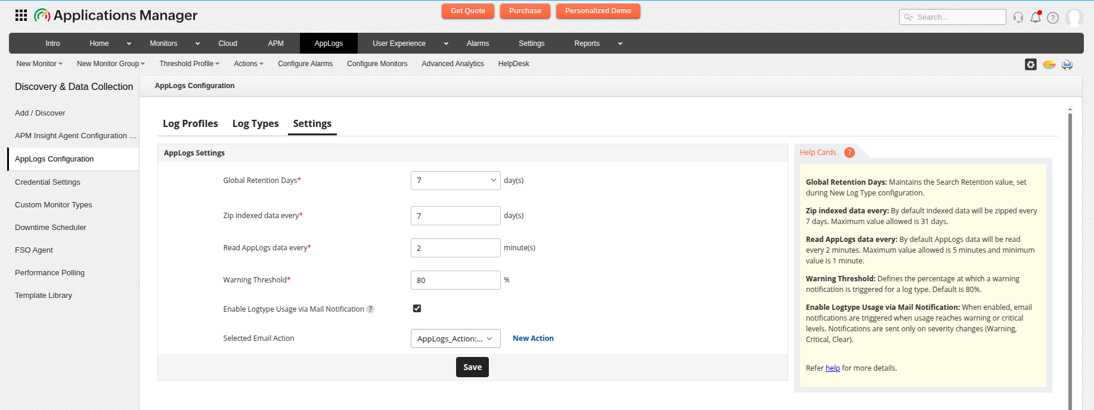Screen dimensions: 1094x410
Task: Switch to the Log Profiles tab
Action: click(190, 123)
